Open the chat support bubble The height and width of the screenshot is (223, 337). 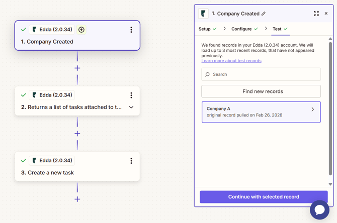pos(319,209)
